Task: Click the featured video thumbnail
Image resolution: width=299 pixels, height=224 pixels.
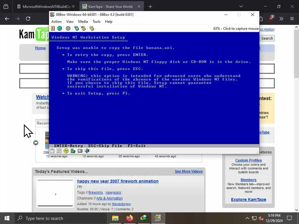Action: click(x=55, y=193)
